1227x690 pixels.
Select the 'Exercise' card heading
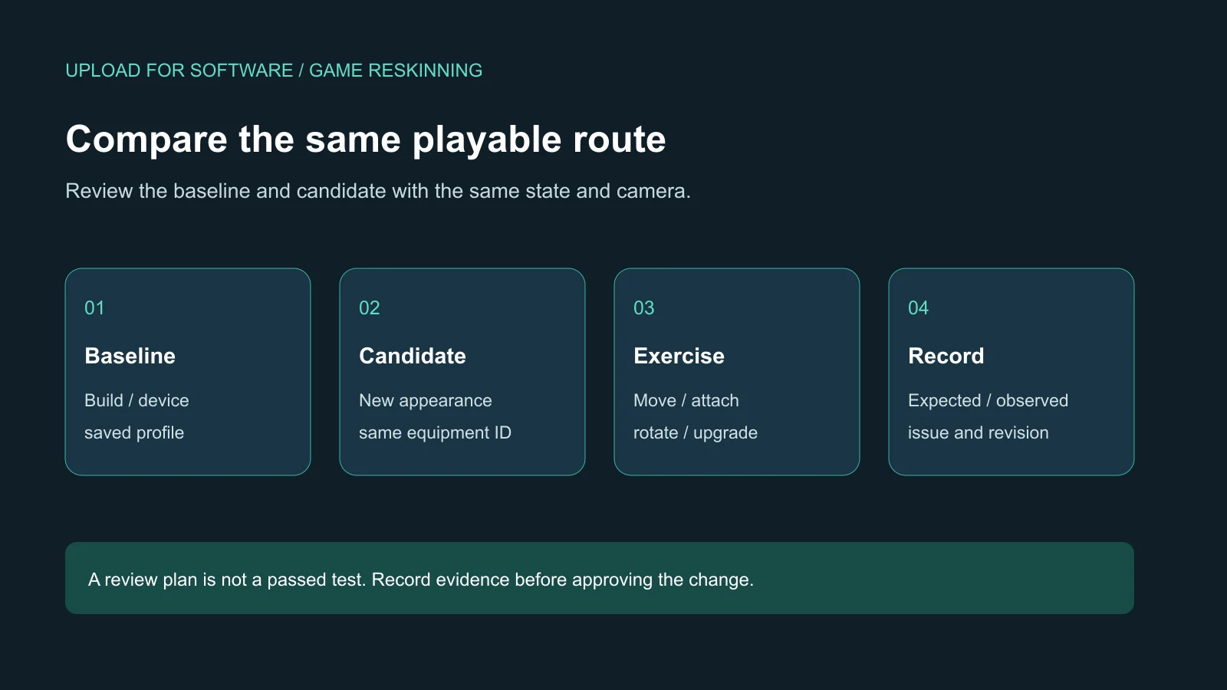point(679,356)
